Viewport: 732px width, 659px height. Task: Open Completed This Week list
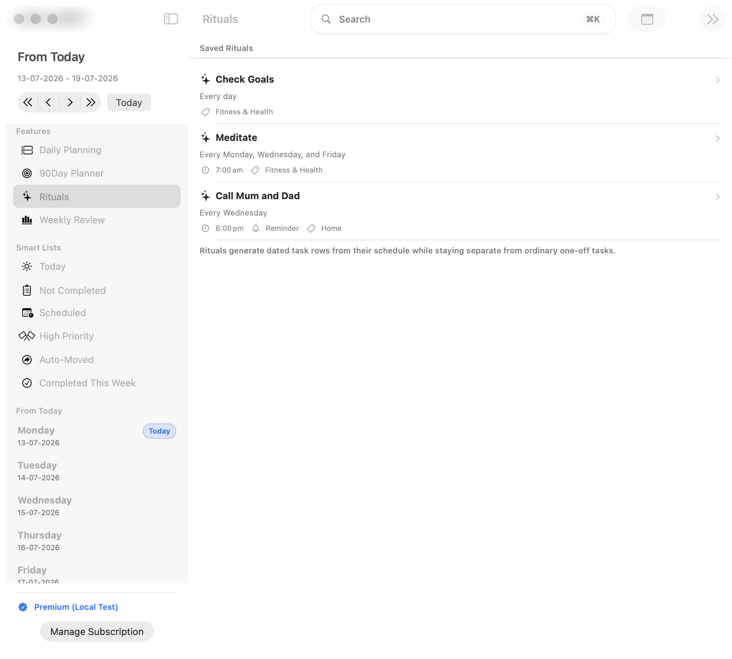point(97,383)
